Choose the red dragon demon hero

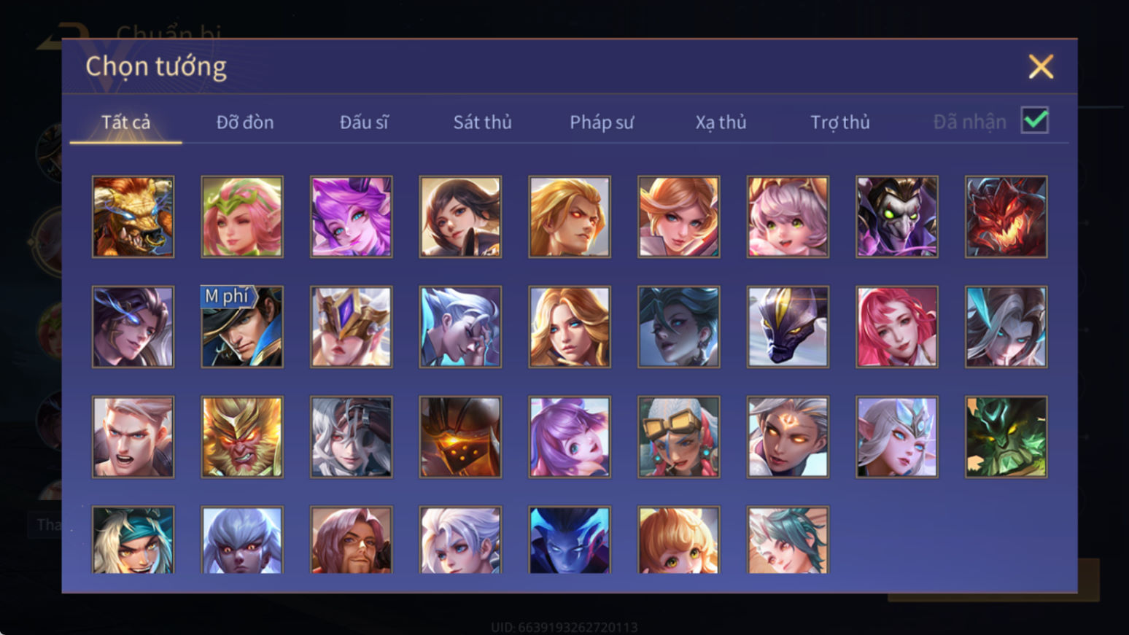pos(1006,217)
